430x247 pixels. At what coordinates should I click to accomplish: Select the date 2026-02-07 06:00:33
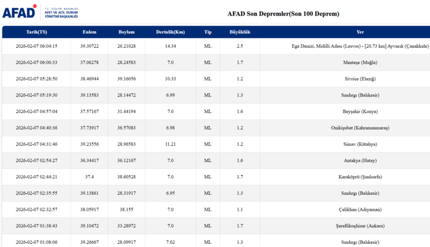pos(36,63)
